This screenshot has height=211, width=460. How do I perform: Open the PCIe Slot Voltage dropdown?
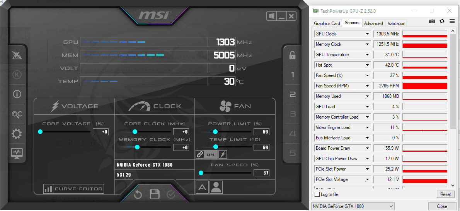pyautogui.click(x=367, y=179)
